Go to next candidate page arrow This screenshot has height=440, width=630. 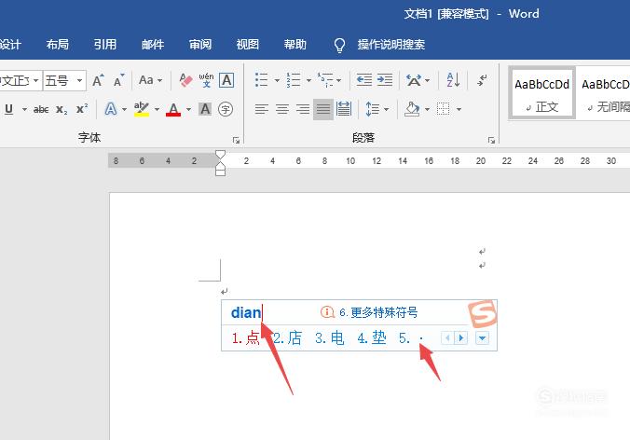coord(461,338)
